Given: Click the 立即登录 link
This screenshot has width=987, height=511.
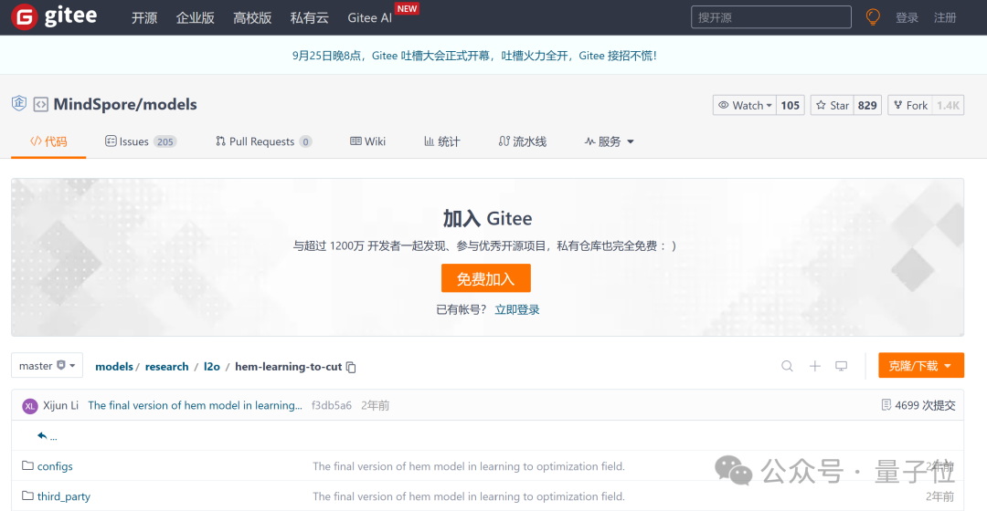Looking at the screenshot, I should coord(516,309).
